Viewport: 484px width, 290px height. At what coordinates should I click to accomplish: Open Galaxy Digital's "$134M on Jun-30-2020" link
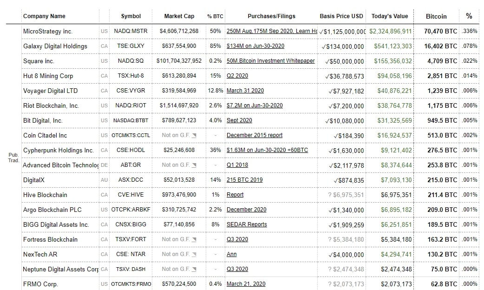pyautogui.click(x=255, y=46)
